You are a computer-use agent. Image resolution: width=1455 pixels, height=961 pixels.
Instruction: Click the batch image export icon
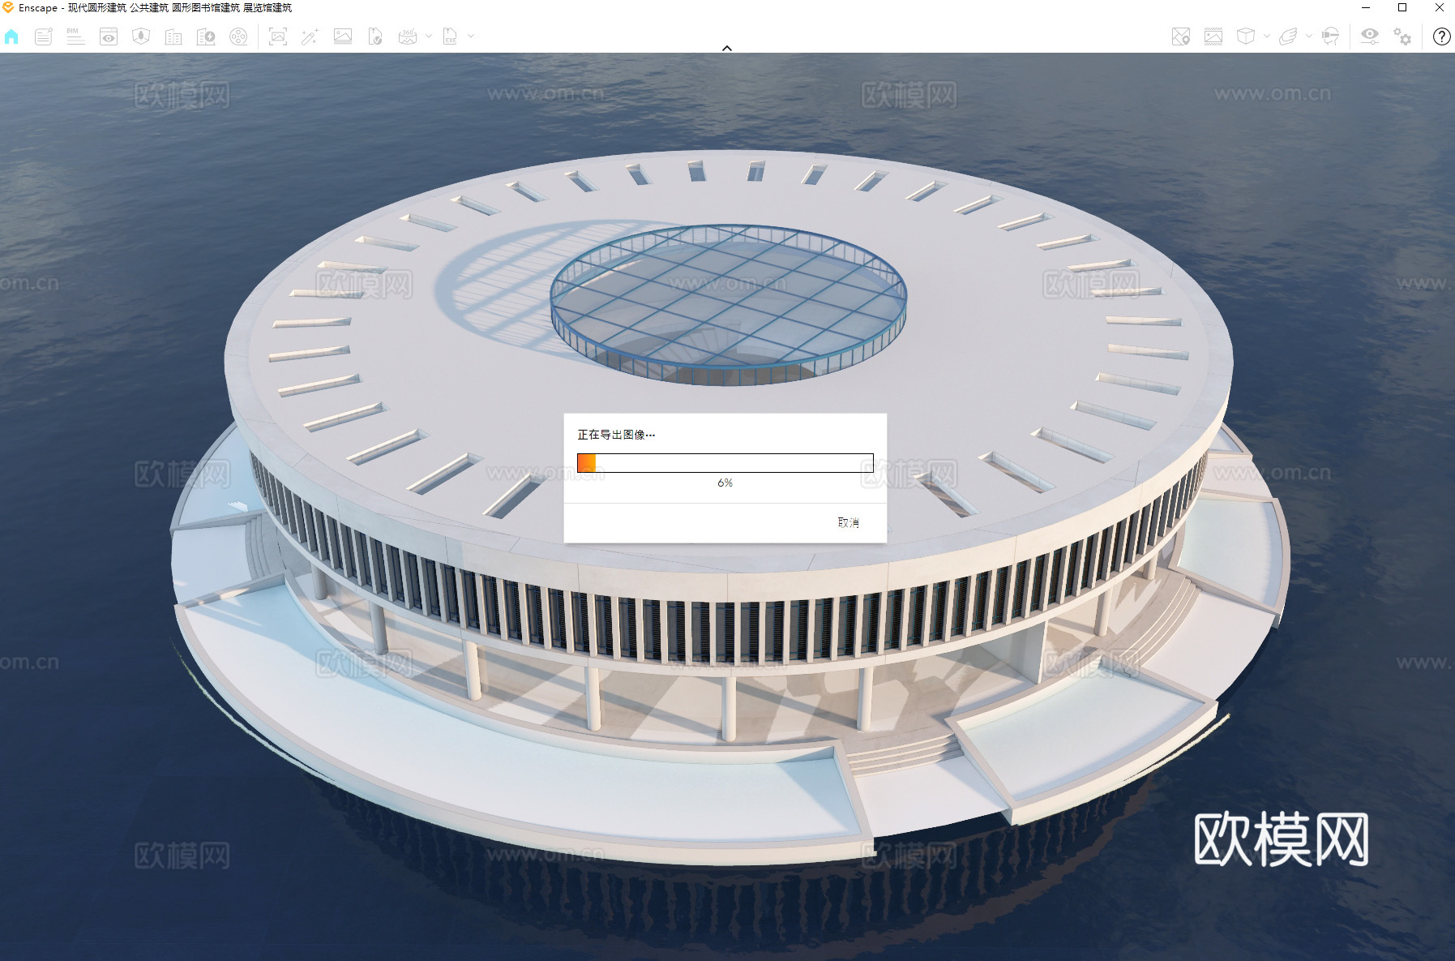(x=343, y=36)
